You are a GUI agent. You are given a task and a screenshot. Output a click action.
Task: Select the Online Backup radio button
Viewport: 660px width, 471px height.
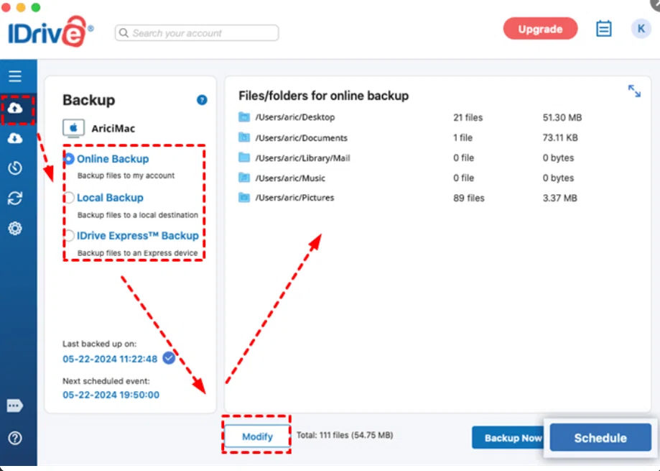click(x=69, y=159)
